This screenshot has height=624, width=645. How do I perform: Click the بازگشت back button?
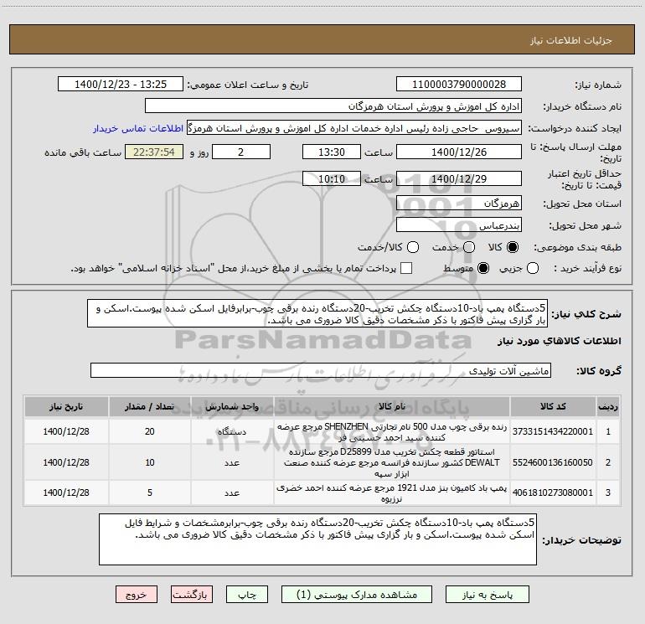click(x=192, y=595)
